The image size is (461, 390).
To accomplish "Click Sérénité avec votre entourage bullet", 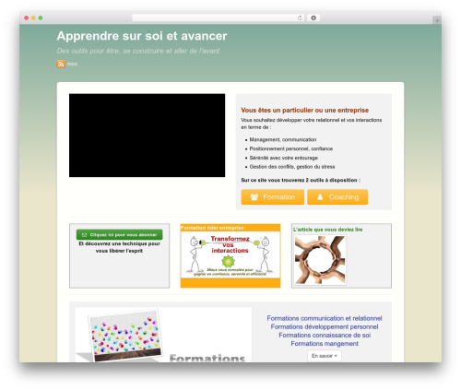I will pos(284,158).
